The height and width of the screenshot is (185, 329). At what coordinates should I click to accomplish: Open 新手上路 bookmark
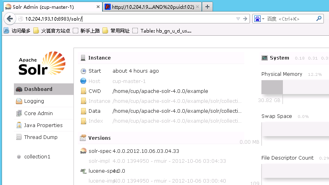(x=86, y=31)
